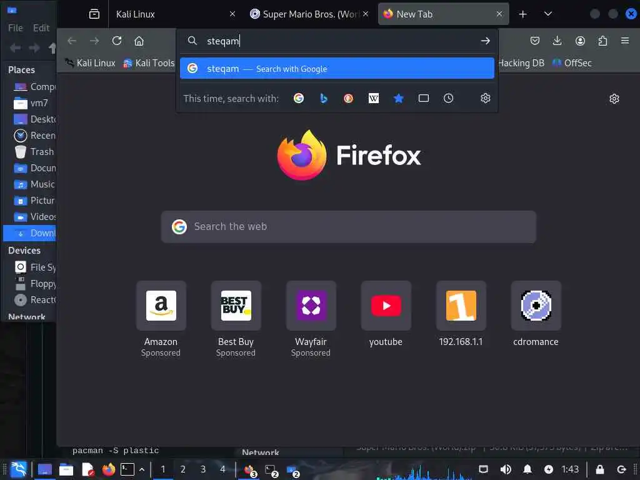Search this time with Bing
The height and width of the screenshot is (480, 640).
pyautogui.click(x=324, y=98)
